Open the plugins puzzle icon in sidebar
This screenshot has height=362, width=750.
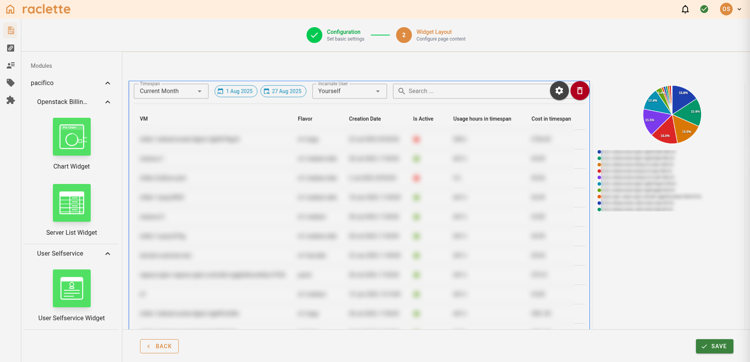pos(11,100)
